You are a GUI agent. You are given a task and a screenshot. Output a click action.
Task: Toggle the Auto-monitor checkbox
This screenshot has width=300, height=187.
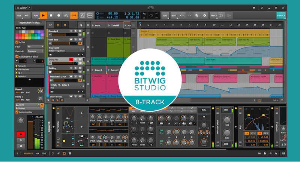pos(17,112)
